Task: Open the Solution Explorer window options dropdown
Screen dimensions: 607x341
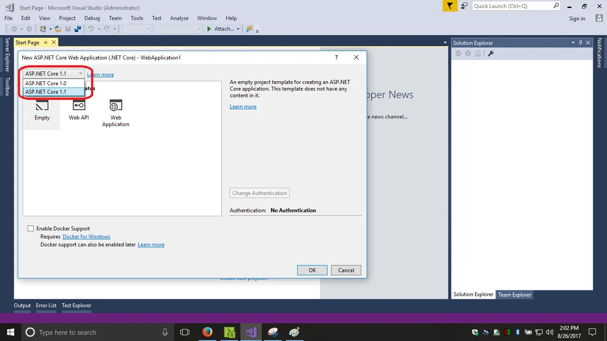Action: point(573,43)
